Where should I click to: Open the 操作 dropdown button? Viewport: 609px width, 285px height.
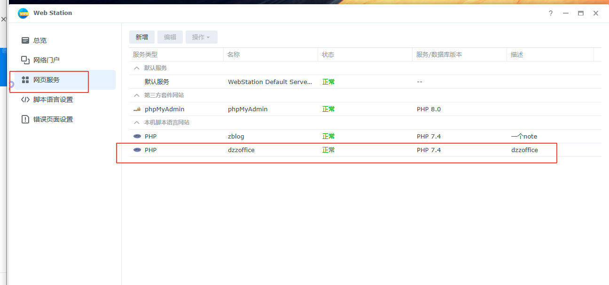coord(202,37)
